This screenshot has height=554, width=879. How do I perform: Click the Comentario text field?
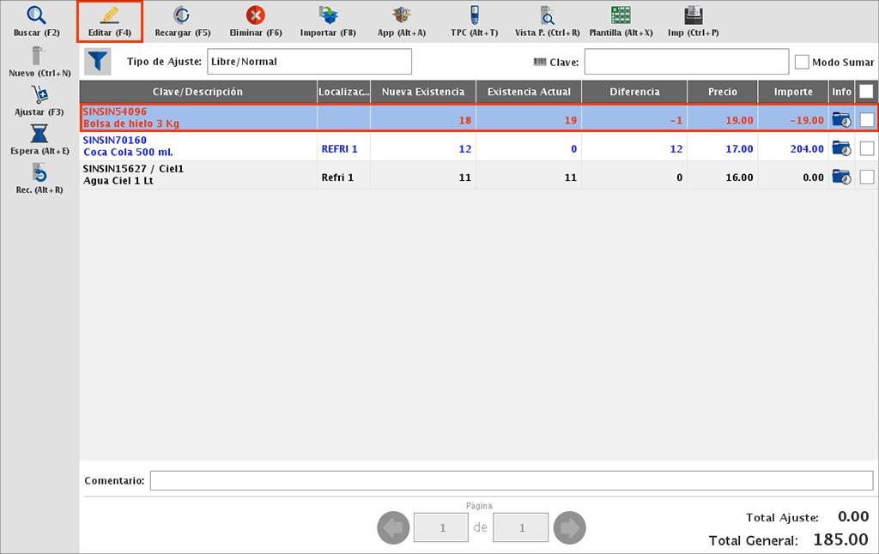click(x=511, y=481)
